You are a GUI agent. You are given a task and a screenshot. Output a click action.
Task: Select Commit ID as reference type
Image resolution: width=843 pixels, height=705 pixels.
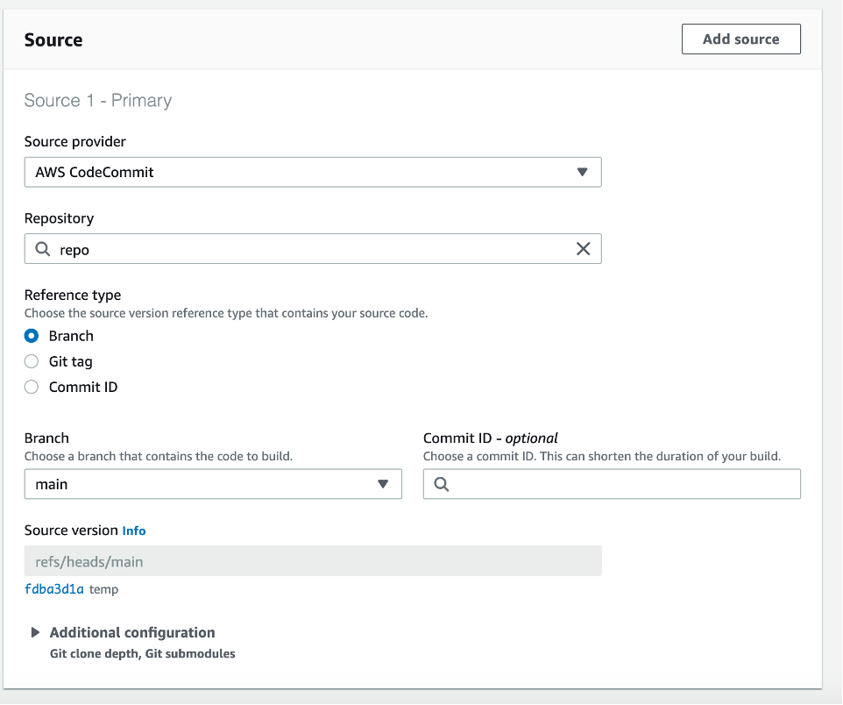pyautogui.click(x=32, y=387)
